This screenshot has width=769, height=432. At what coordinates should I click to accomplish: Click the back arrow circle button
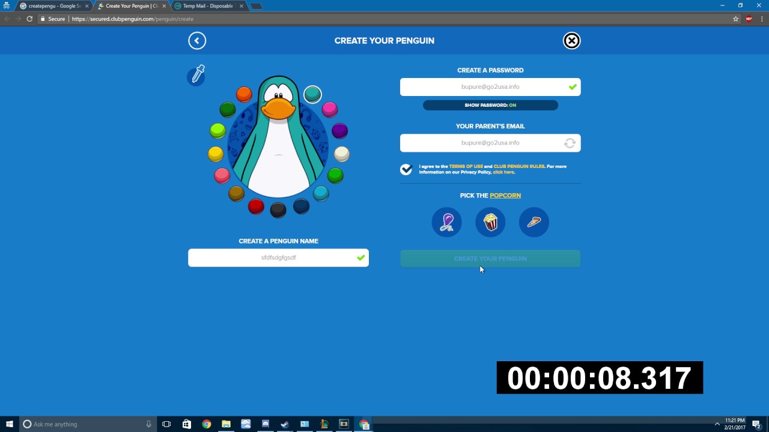pos(197,40)
